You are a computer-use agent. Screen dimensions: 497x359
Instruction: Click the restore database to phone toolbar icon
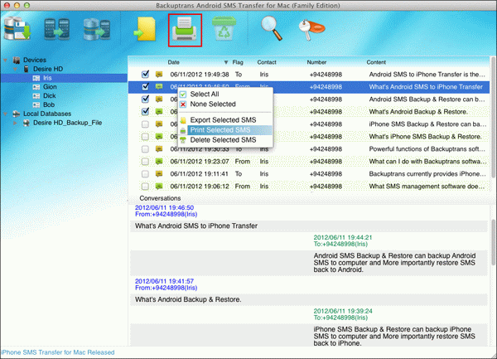pos(97,30)
